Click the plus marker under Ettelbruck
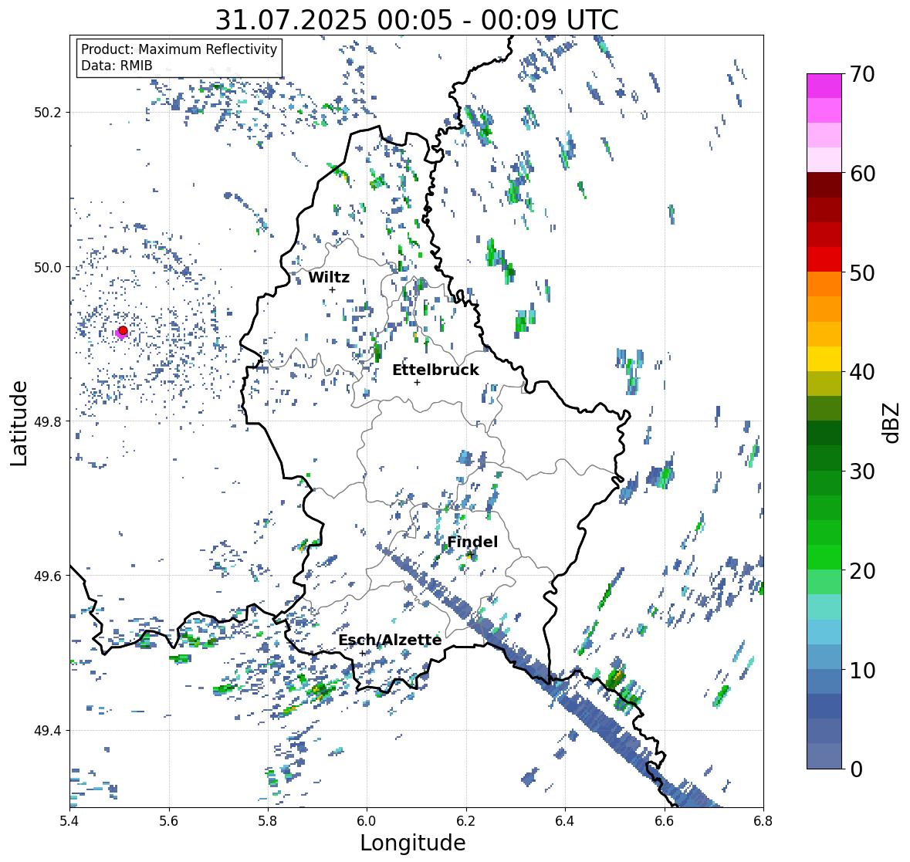The width and height of the screenshot is (910, 862). pos(417,382)
